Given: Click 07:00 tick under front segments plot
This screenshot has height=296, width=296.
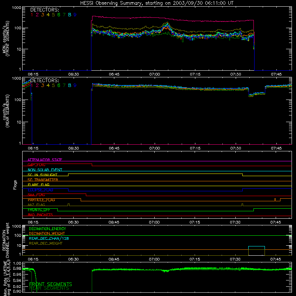Looking at the screenshot, I should click(155, 74).
